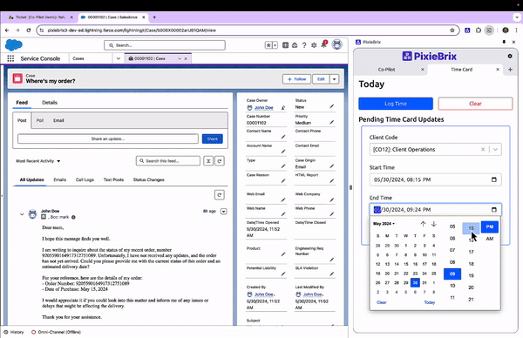Image resolution: width=523 pixels, height=338 pixels.
Task: Expand the Client Code dropdown
Action: pyautogui.click(x=495, y=149)
